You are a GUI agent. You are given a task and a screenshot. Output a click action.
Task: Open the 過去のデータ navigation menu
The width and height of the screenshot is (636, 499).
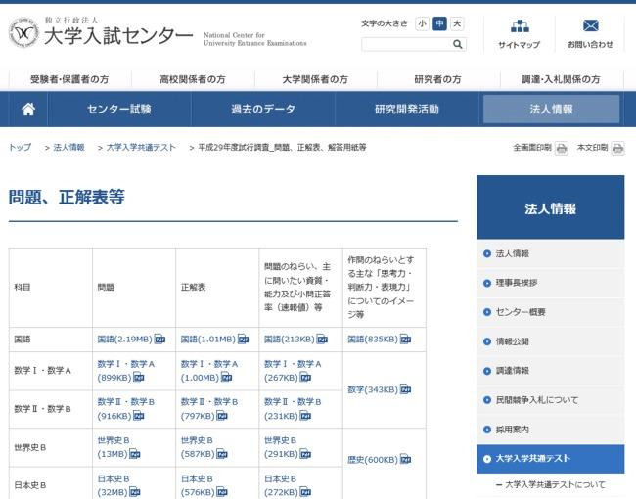pyautogui.click(x=263, y=110)
